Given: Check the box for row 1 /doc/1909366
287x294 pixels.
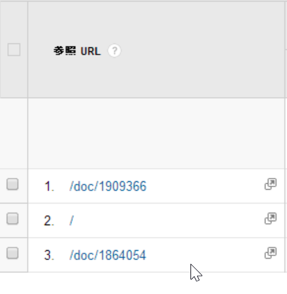Looking at the screenshot, I should pos(12,184).
